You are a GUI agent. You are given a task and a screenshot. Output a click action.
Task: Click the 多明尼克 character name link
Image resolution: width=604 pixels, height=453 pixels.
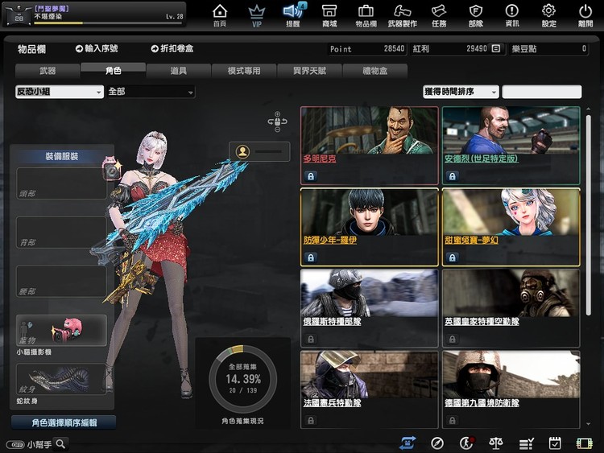coord(320,159)
